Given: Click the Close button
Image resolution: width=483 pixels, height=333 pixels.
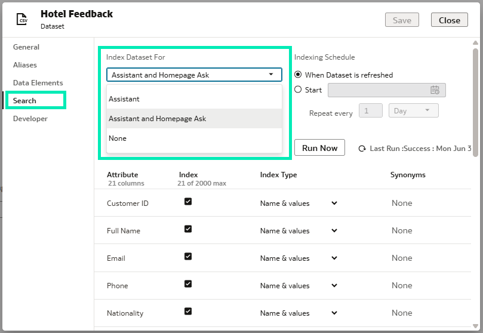Looking at the screenshot, I should (449, 20).
